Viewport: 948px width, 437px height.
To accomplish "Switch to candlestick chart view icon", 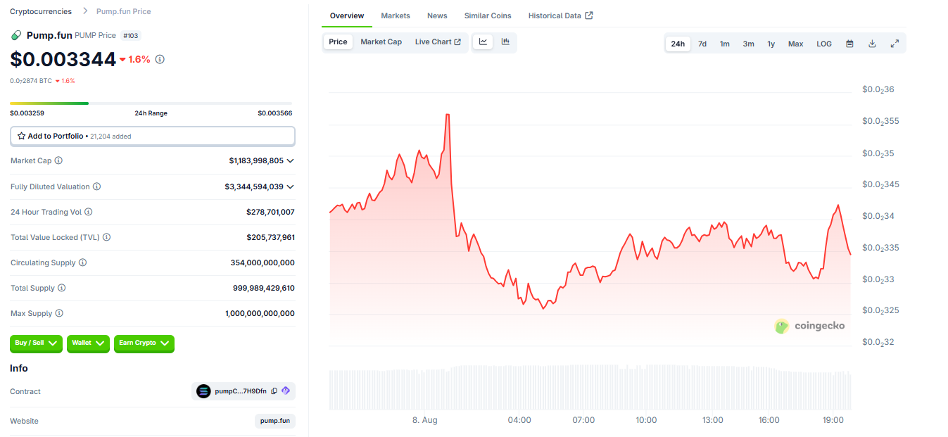I will [505, 42].
